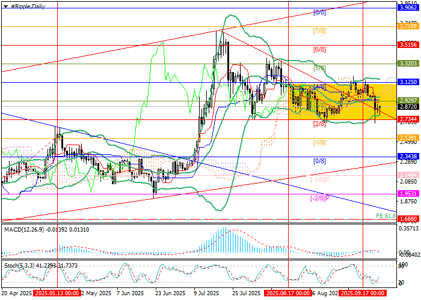Click the [-2/8]P Murray level label
The width and height of the screenshot is (421, 300).
point(320,199)
